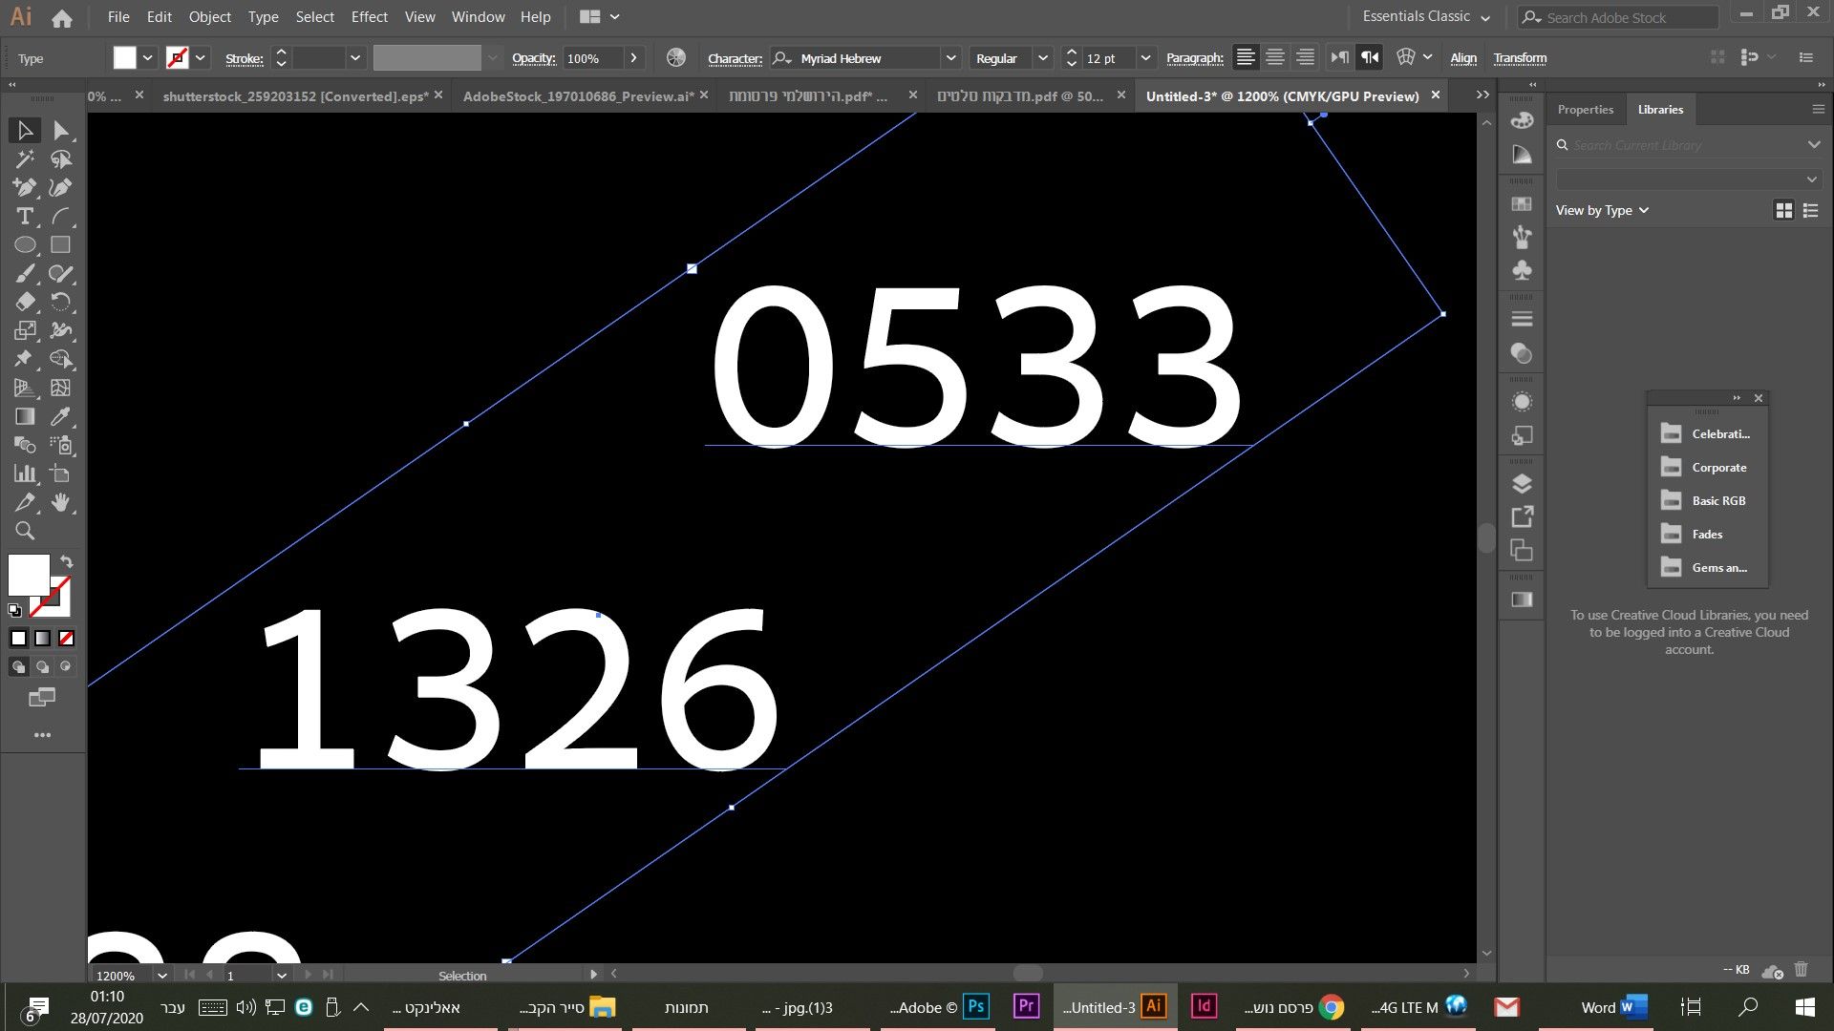Select the Hand tool

61,503
